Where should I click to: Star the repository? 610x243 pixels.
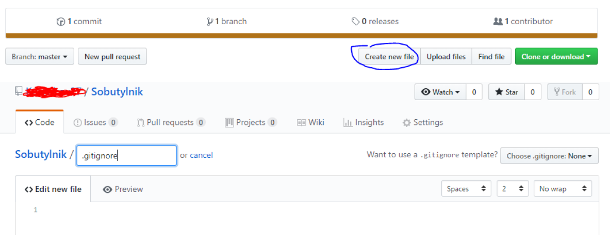pyautogui.click(x=506, y=92)
